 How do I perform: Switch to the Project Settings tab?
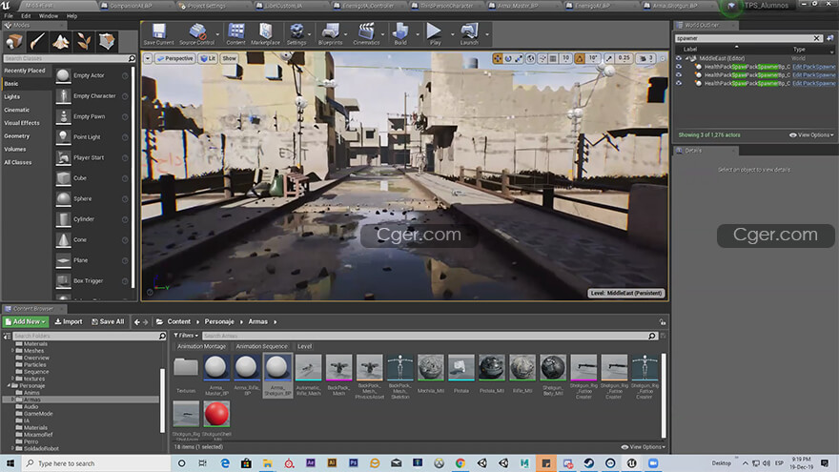pos(206,6)
